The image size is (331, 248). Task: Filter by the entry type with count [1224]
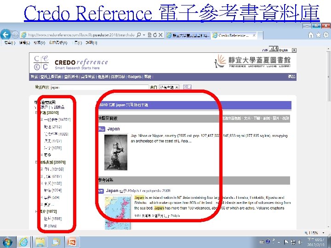[53, 191]
